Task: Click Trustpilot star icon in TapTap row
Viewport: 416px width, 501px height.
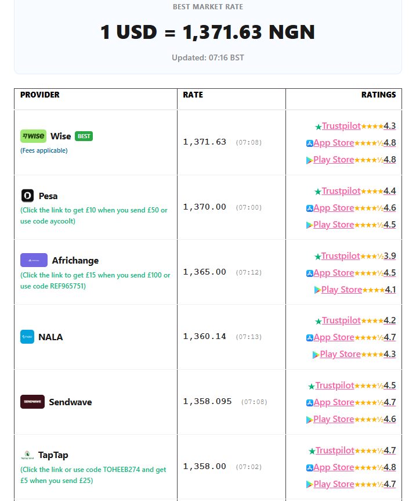Action: coord(312,451)
